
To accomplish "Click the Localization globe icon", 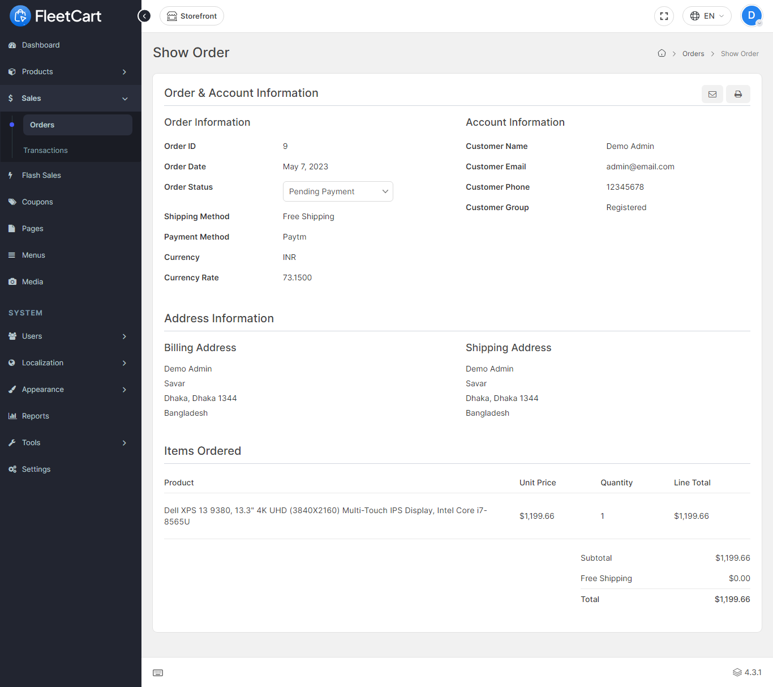I will [x=12, y=363].
